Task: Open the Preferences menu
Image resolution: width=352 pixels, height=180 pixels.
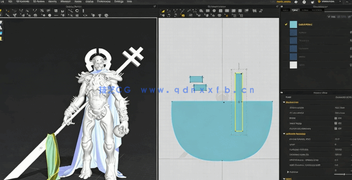Action: pos(104,1)
